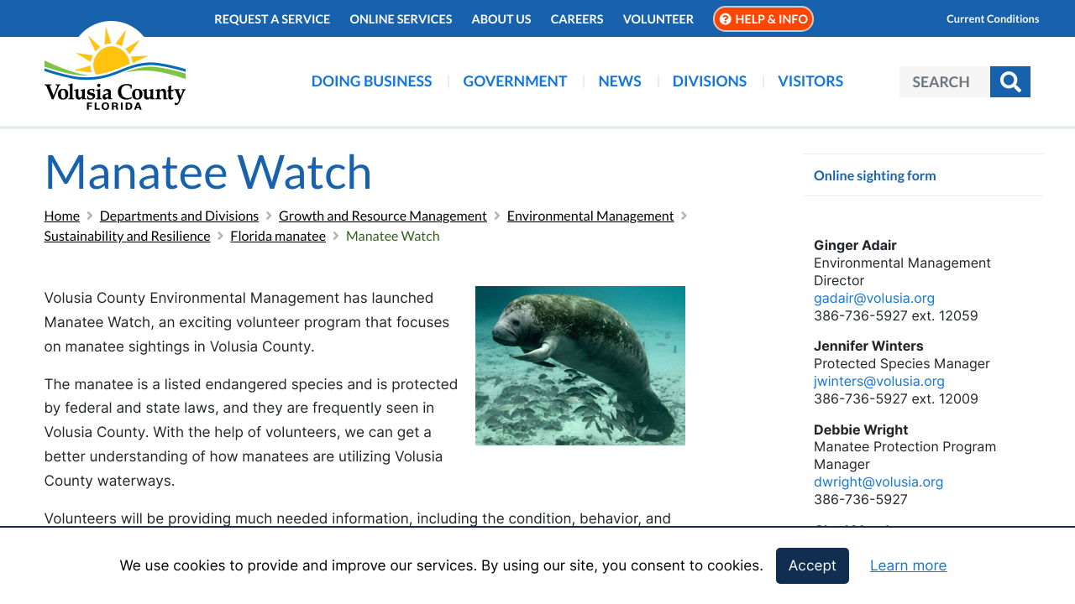
Task: Open Sustainability and Resilience breadcrumb link
Action: tap(128, 236)
